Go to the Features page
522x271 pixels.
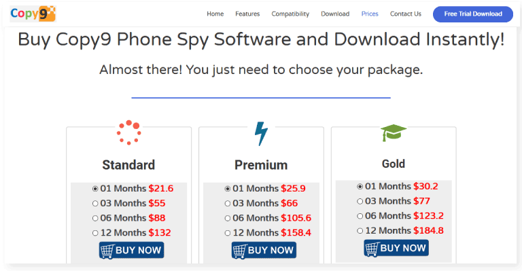[247, 14]
